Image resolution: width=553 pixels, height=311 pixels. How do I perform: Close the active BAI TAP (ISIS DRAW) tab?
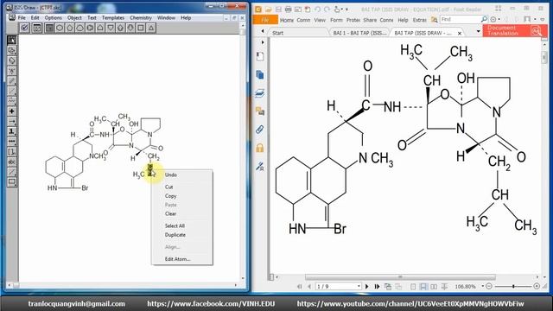460,33
